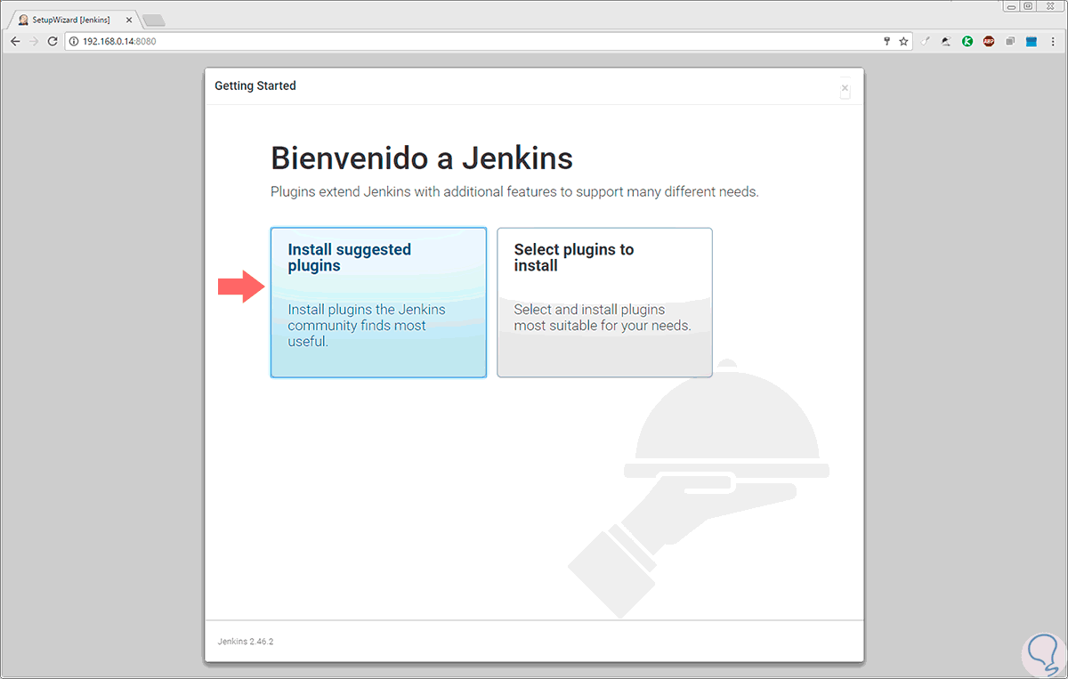Minimize the browser window
Image resolution: width=1068 pixels, height=679 pixels.
tap(1012, 5)
